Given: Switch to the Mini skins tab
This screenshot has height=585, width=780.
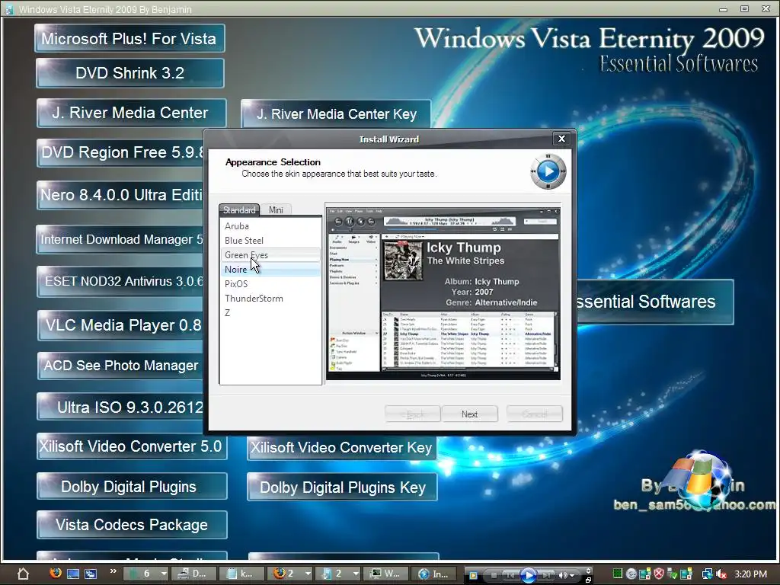Looking at the screenshot, I should click(276, 210).
